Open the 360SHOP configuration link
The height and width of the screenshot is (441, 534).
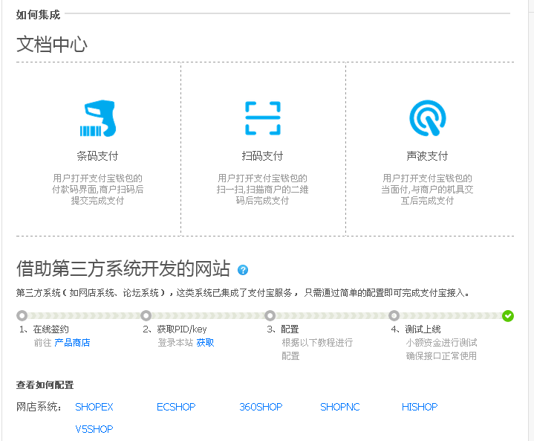coord(261,407)
